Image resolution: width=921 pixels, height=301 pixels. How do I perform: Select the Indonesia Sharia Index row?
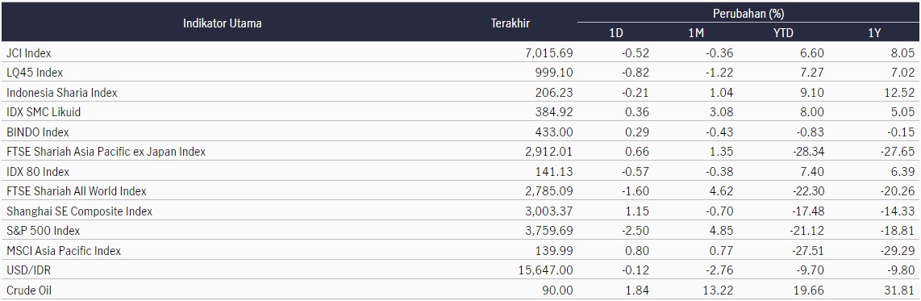point(460,92)
